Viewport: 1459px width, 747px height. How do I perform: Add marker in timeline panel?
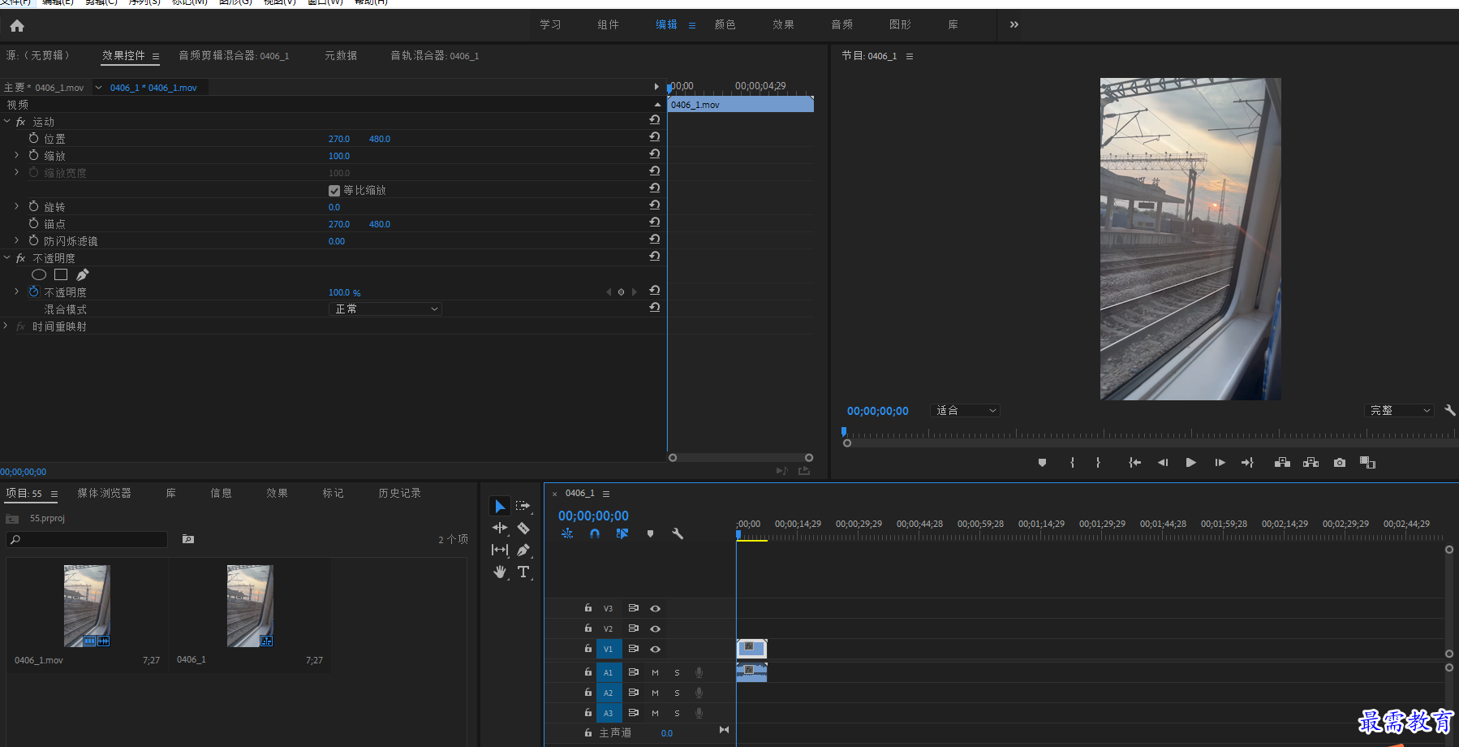pos(650,533)
